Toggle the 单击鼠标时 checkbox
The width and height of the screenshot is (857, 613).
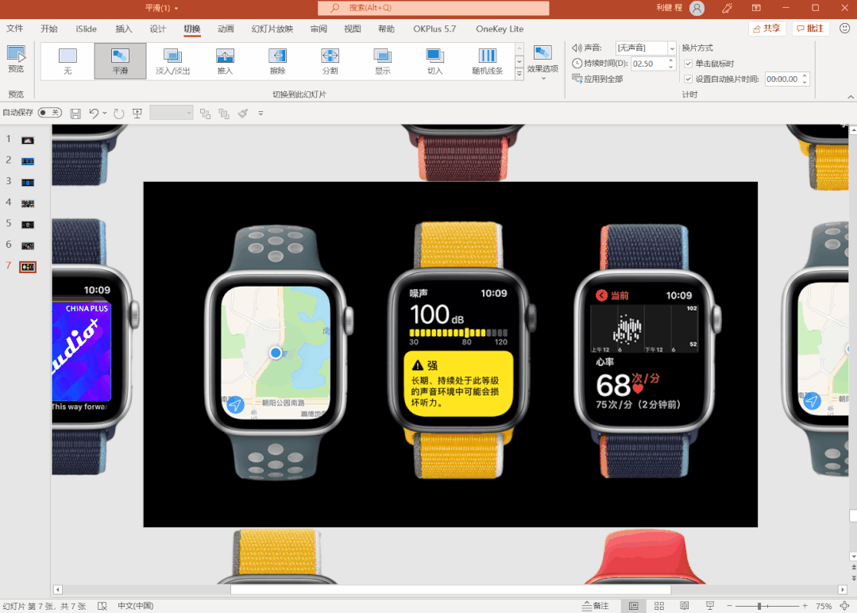tap(688, 64)
